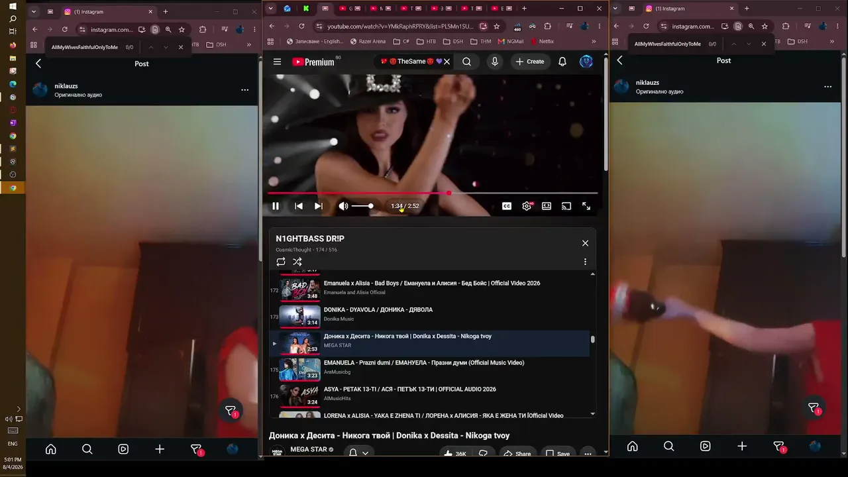Open YouTube player settings gear
Screen dimensions: 848x477
tap(527, 206)
